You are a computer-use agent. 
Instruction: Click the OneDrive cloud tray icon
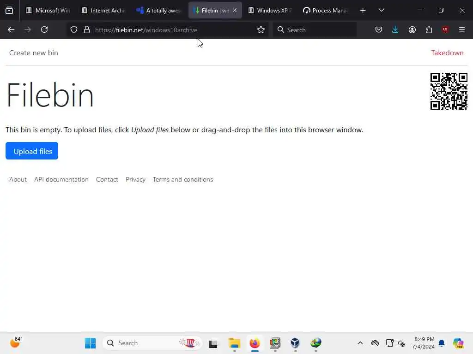click(375, 343)
